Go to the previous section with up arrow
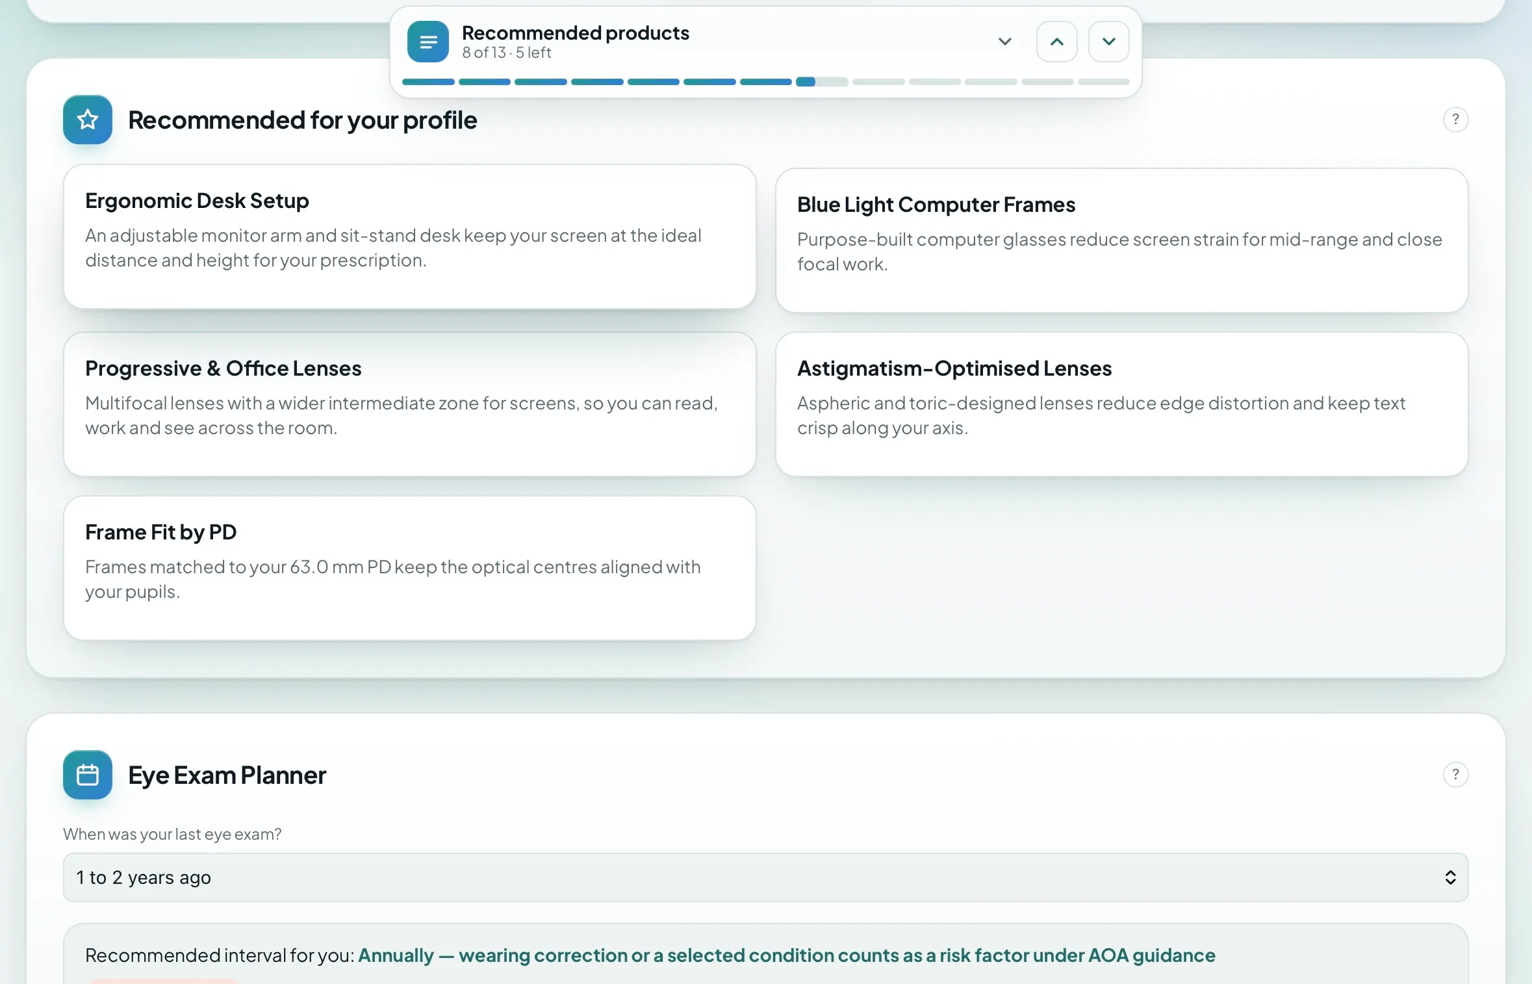1532x984 pixels. click(1056, 42)
